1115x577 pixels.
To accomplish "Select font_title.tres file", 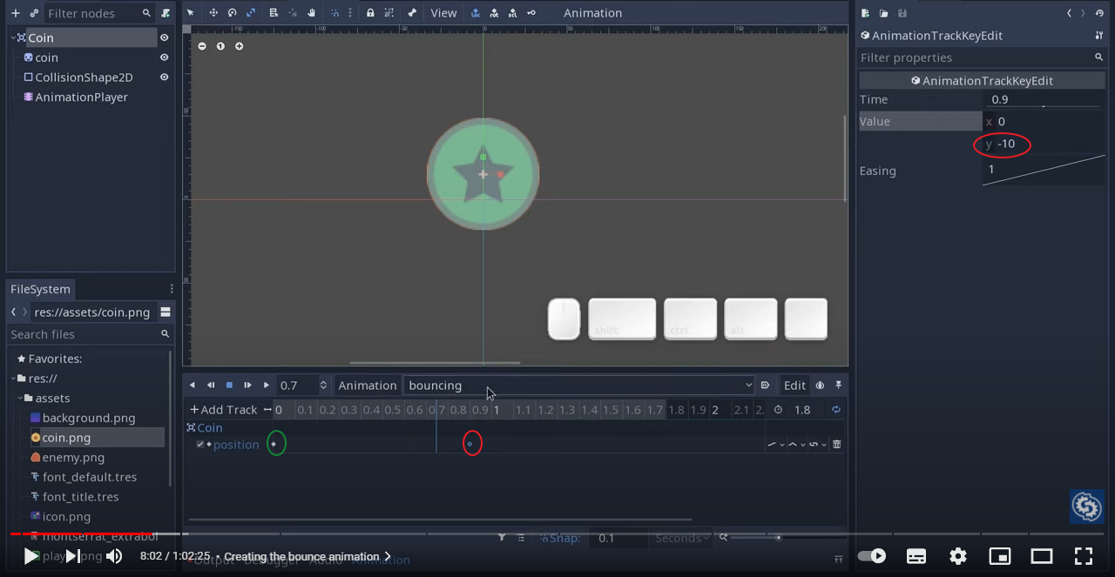I will click(81, 497).
